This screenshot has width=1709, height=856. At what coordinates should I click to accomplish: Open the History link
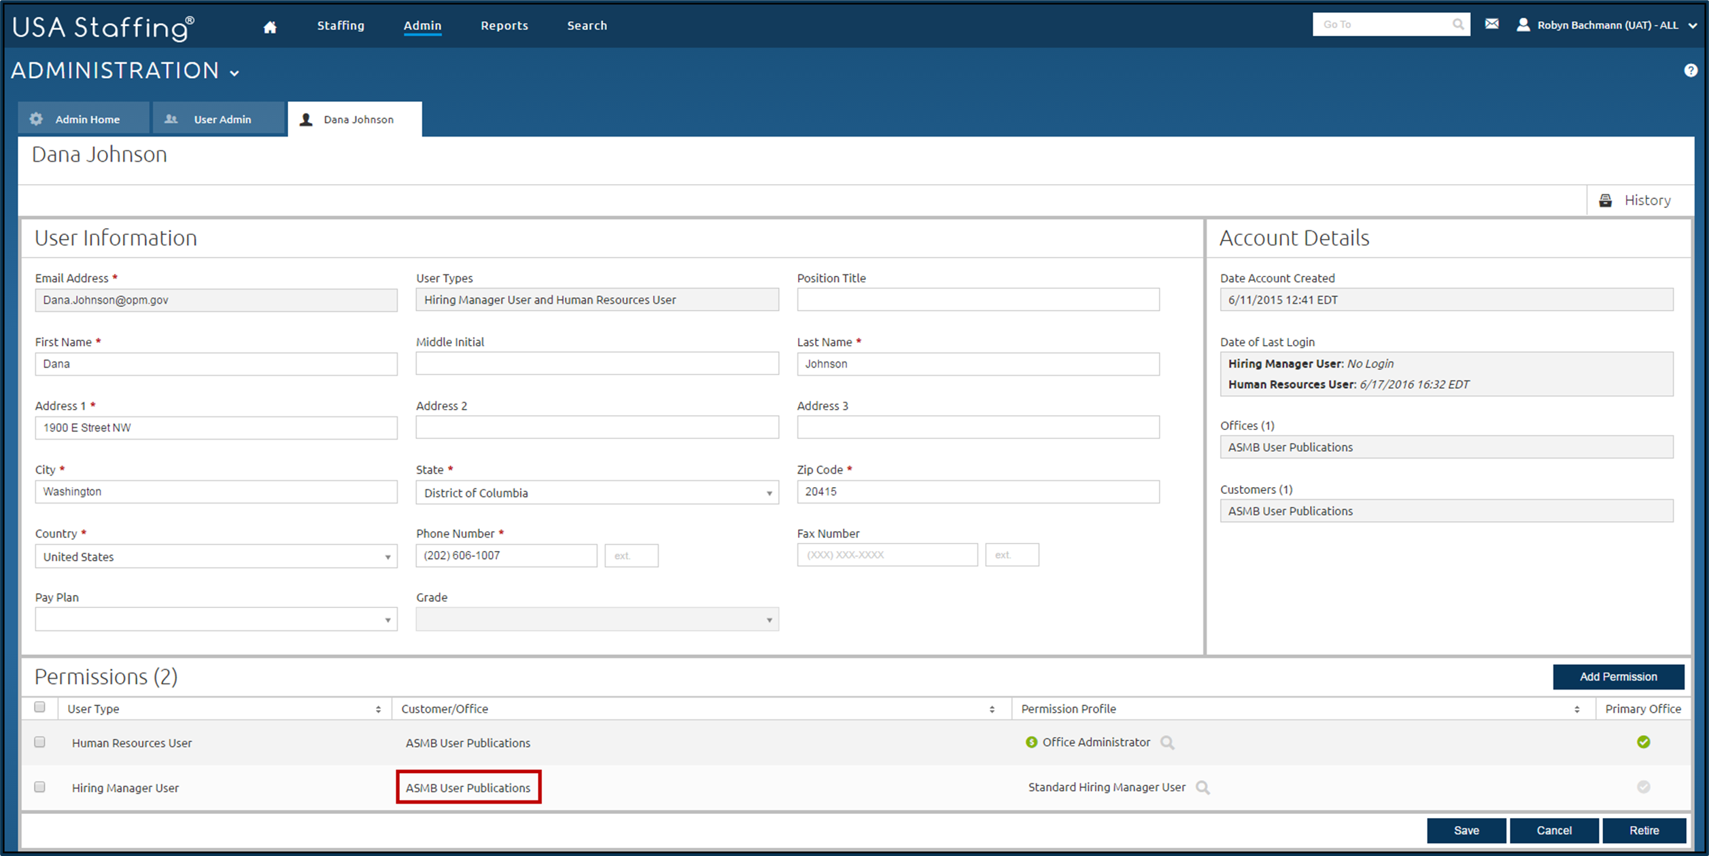[x=1647, y=200]
